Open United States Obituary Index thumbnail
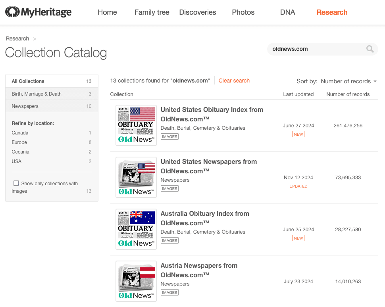This screenshot has height=307, width=385. (136, 125)
